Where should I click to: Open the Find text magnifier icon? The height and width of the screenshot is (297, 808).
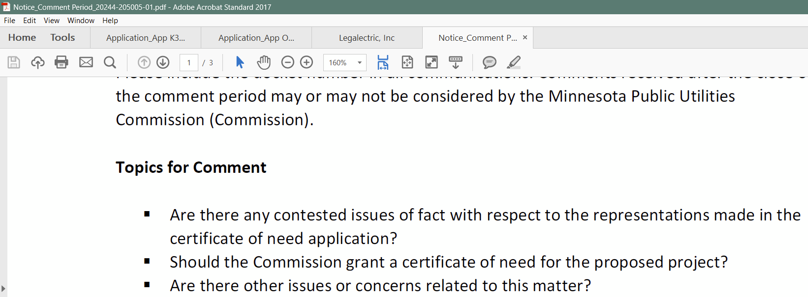(110, 62)
